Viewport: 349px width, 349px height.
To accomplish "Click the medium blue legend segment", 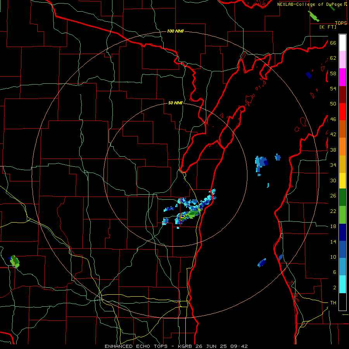I will tap(342, 250).
